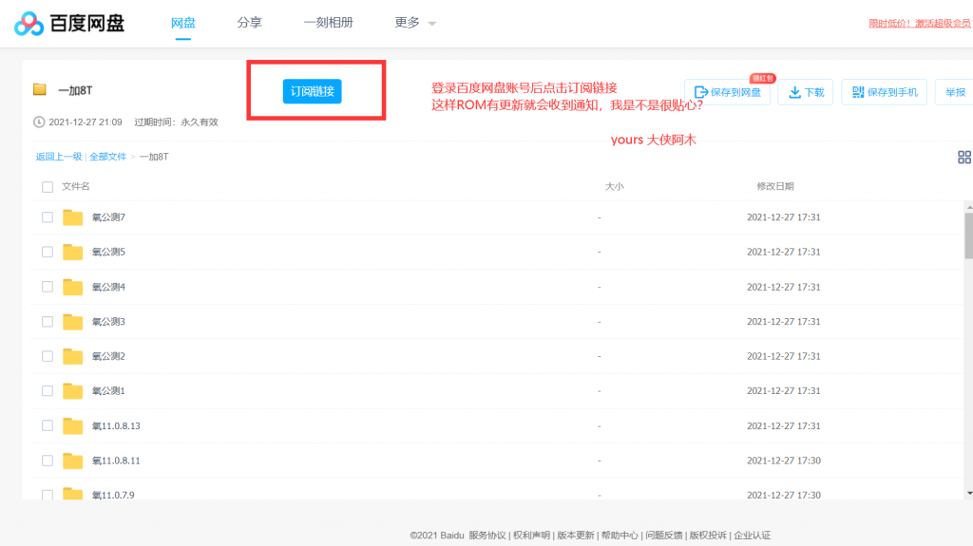Click the 氧公测7 folder icon
The height and width of the screenshot is (546, 973).
pyautogui.click(x=72, y=217)
